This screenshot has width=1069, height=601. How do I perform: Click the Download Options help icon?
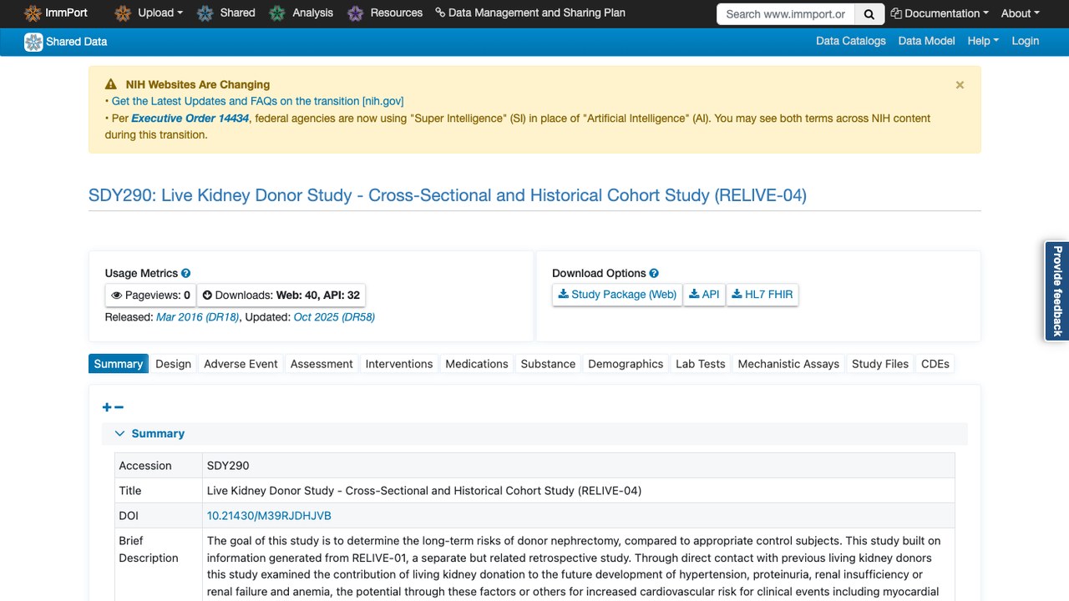coord(654,273)
